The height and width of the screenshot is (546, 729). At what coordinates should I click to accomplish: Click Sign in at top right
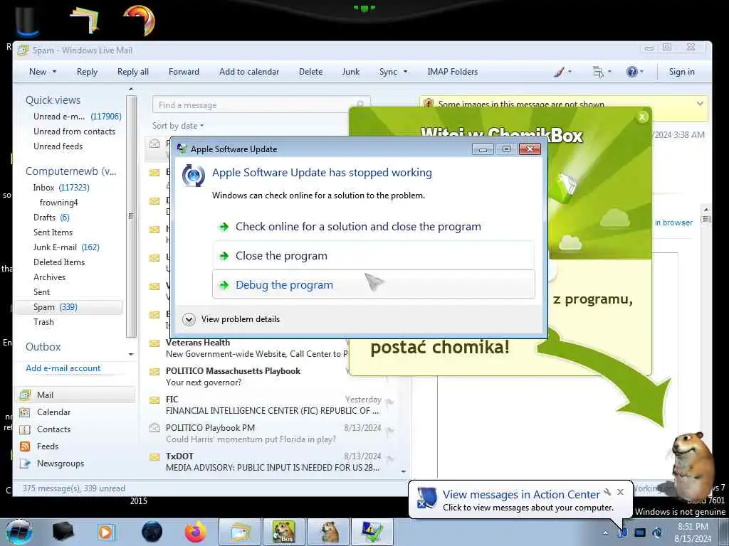point(681,72)
